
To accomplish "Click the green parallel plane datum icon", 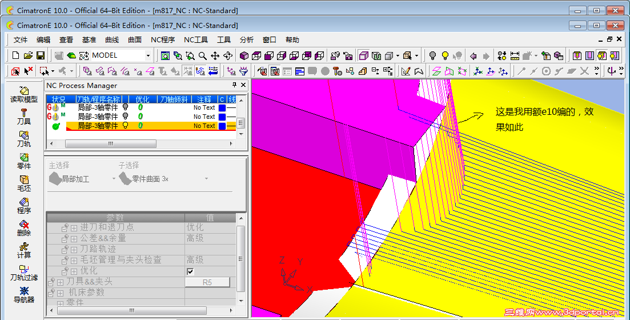I will point(436,71).
